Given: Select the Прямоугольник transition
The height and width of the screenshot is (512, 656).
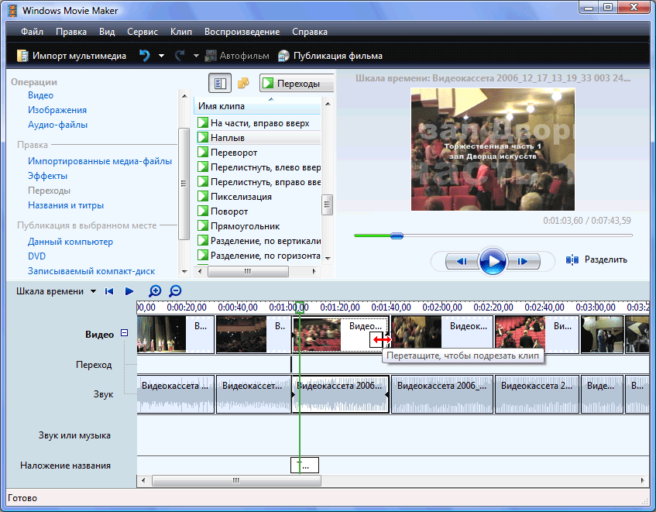Looking at the screenshot, I should click(259, 226).
